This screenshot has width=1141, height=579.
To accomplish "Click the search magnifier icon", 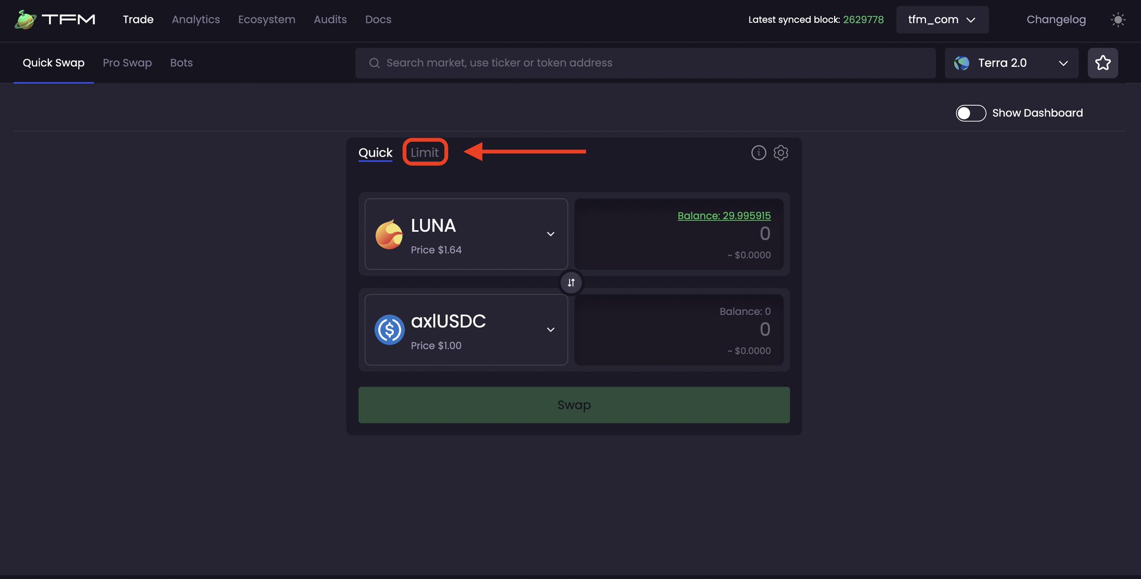I will click(x=374, y=62).
